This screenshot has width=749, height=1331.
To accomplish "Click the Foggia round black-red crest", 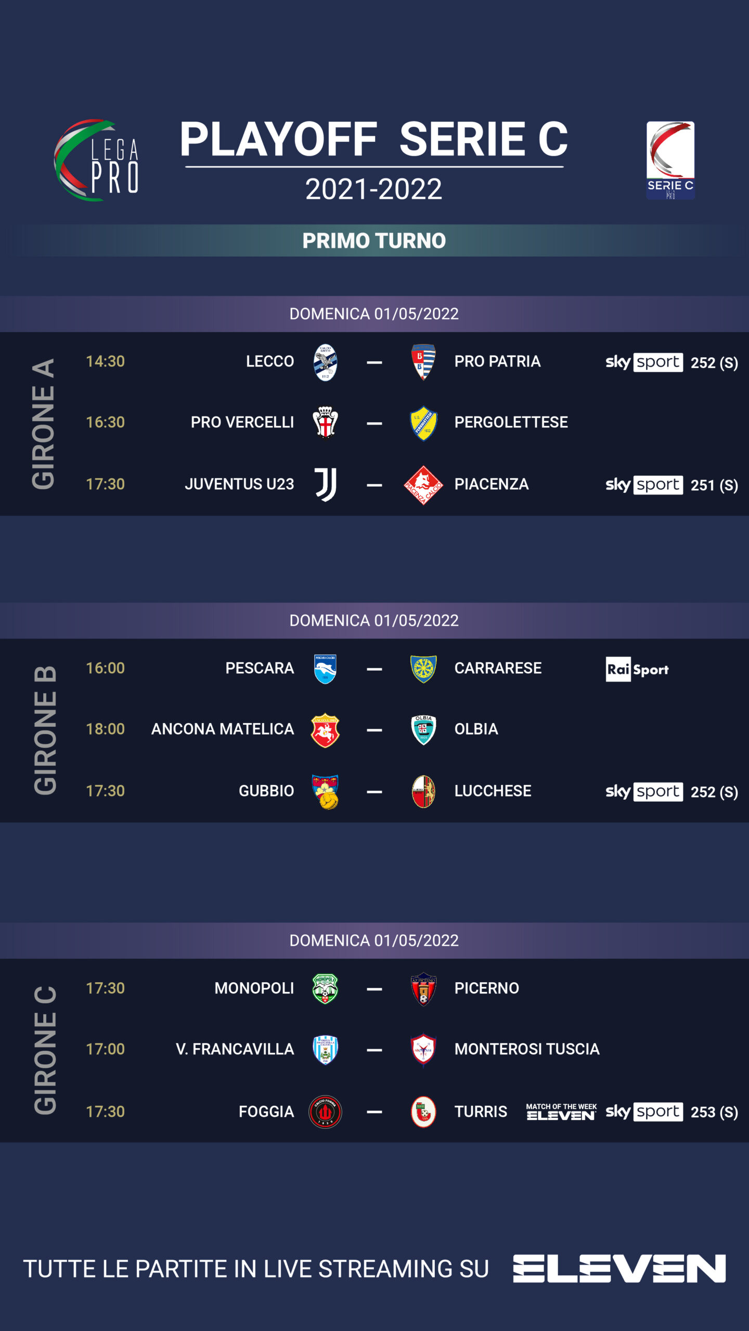I will point(326,1112).
